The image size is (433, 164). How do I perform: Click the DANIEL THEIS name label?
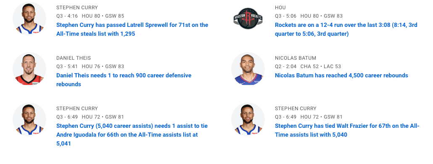coord(74,58)
